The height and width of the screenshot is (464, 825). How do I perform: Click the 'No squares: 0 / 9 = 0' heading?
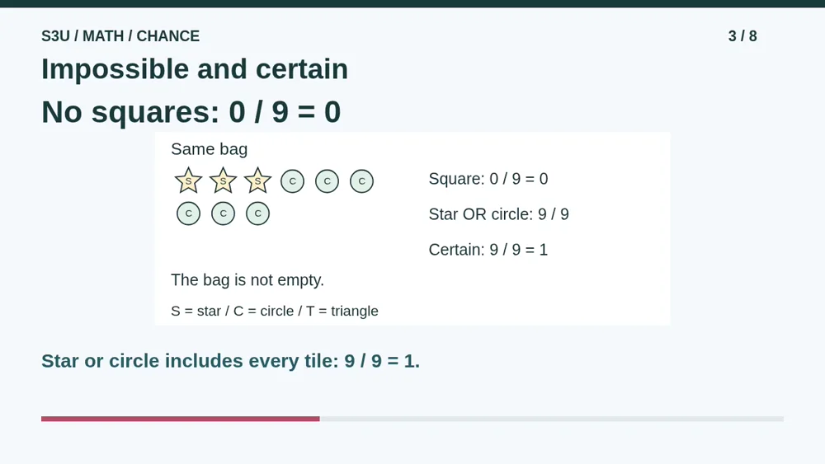coord(191,112)
